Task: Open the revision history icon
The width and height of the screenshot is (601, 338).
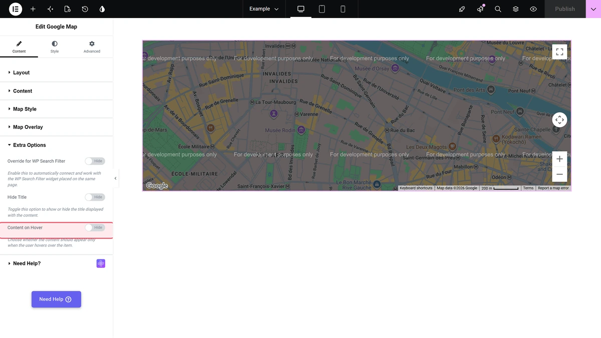Action: 85,9
